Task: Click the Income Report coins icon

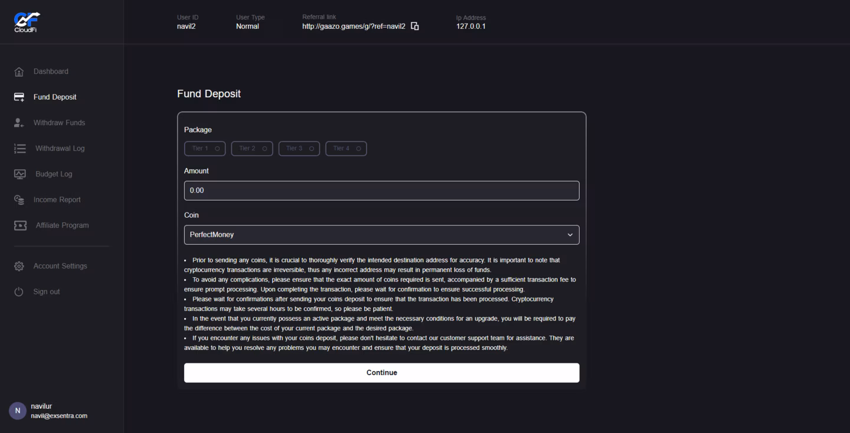Action: 19,200
